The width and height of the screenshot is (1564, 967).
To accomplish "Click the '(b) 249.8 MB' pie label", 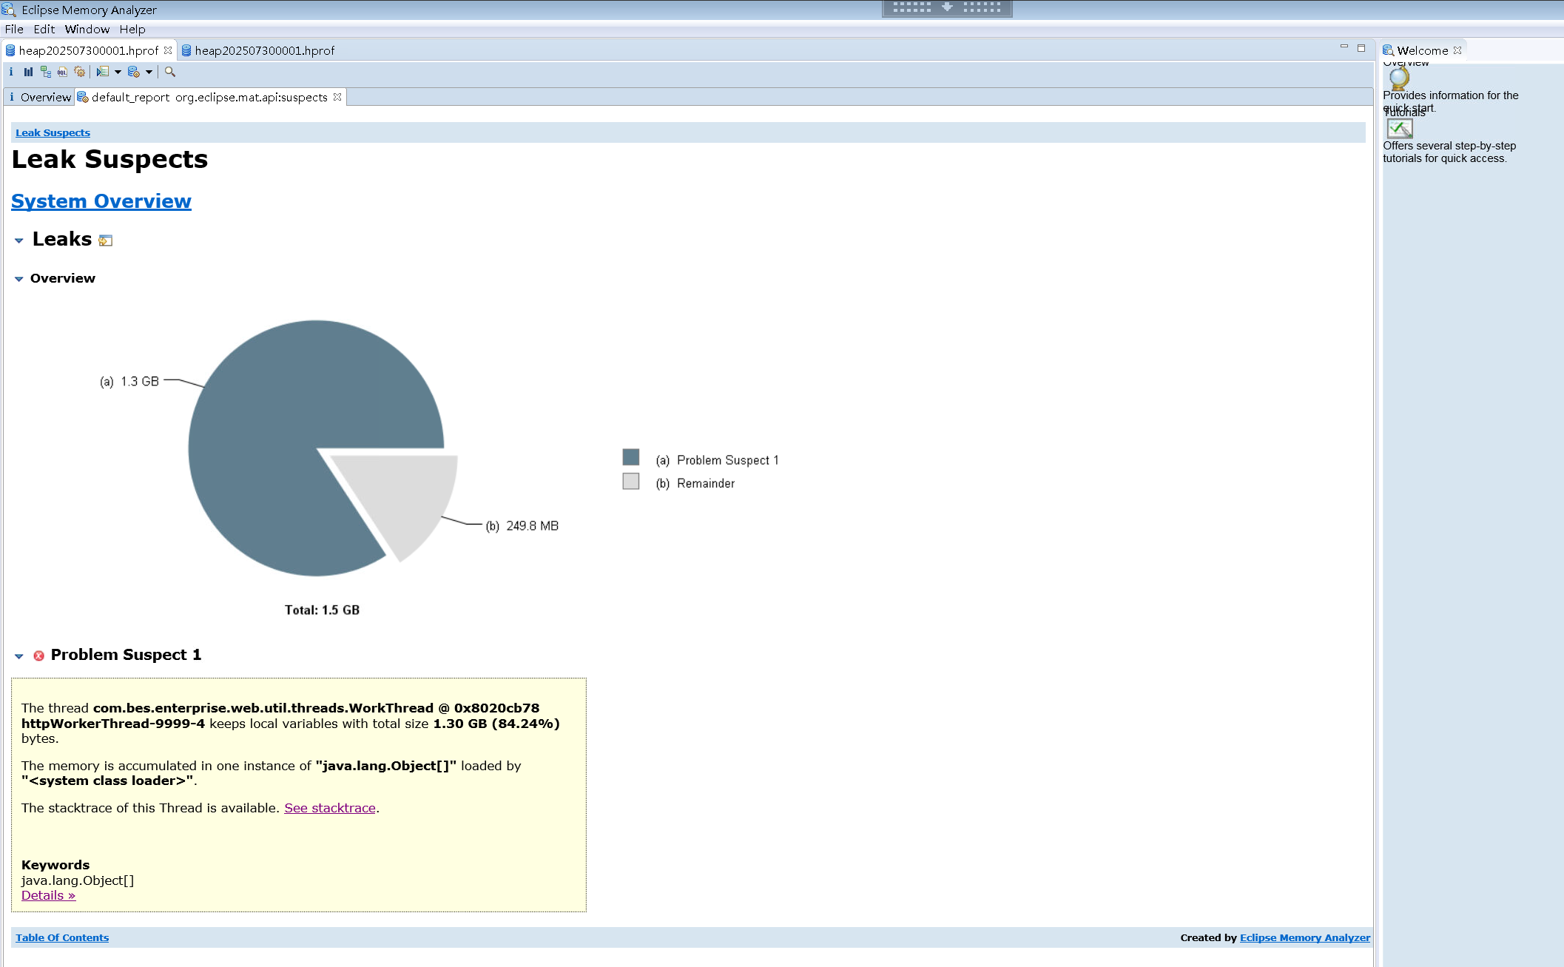I will coord(522,526).
